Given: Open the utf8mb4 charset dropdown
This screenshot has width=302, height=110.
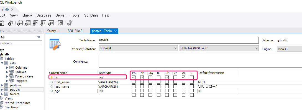Looking at the screenshot, I should click(x=175, y=48).
